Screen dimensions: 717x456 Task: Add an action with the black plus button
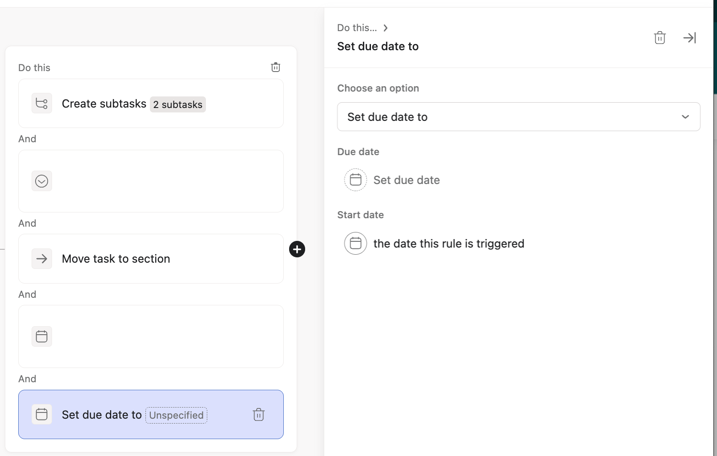coord(297,249)
